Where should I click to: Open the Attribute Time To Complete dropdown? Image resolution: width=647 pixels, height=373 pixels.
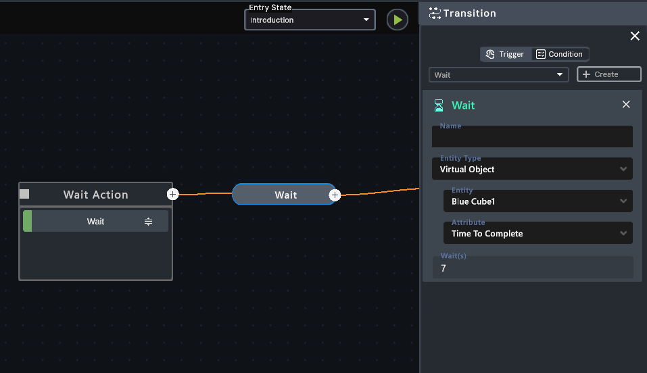(537, 234)
